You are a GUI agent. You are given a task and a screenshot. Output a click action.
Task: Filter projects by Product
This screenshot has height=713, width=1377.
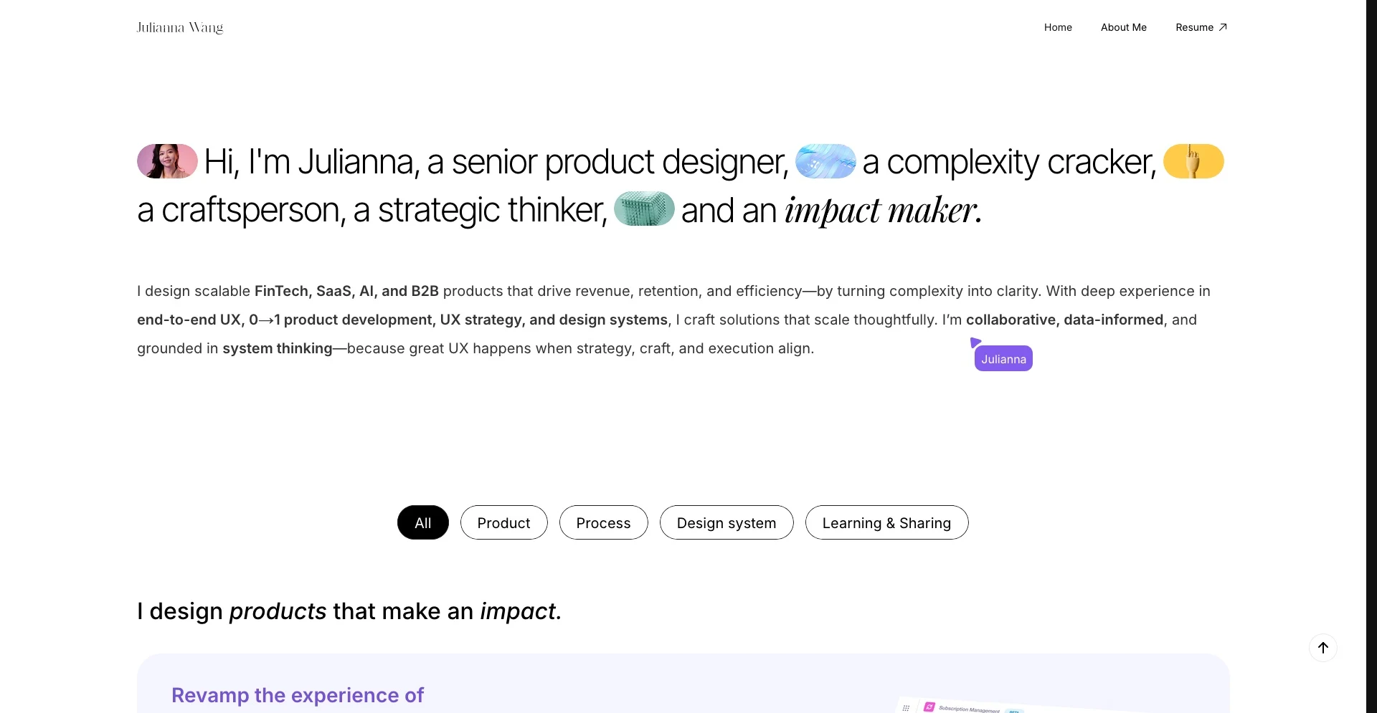[503, 522]
